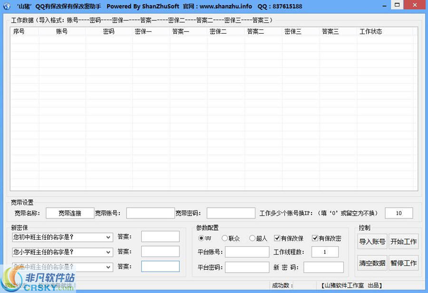
Task: Click the 平台账号 input field
Action: [x=247, y=251]
